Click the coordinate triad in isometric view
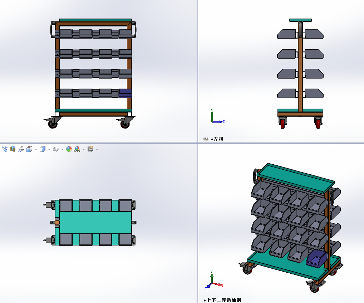The width and height of the screenshot is (364, 303). pos(214,280)
